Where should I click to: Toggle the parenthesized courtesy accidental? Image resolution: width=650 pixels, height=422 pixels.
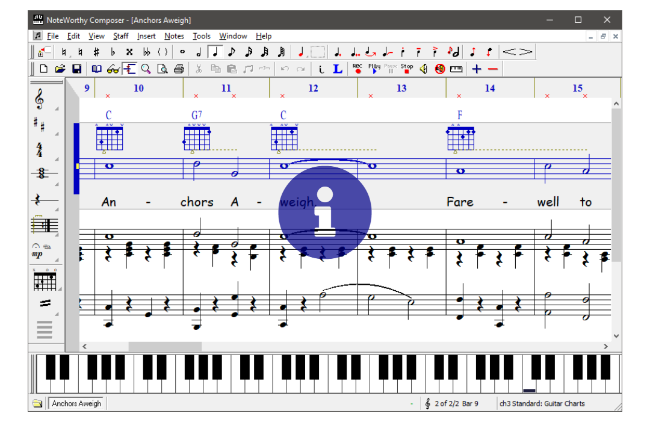(162, 52)
